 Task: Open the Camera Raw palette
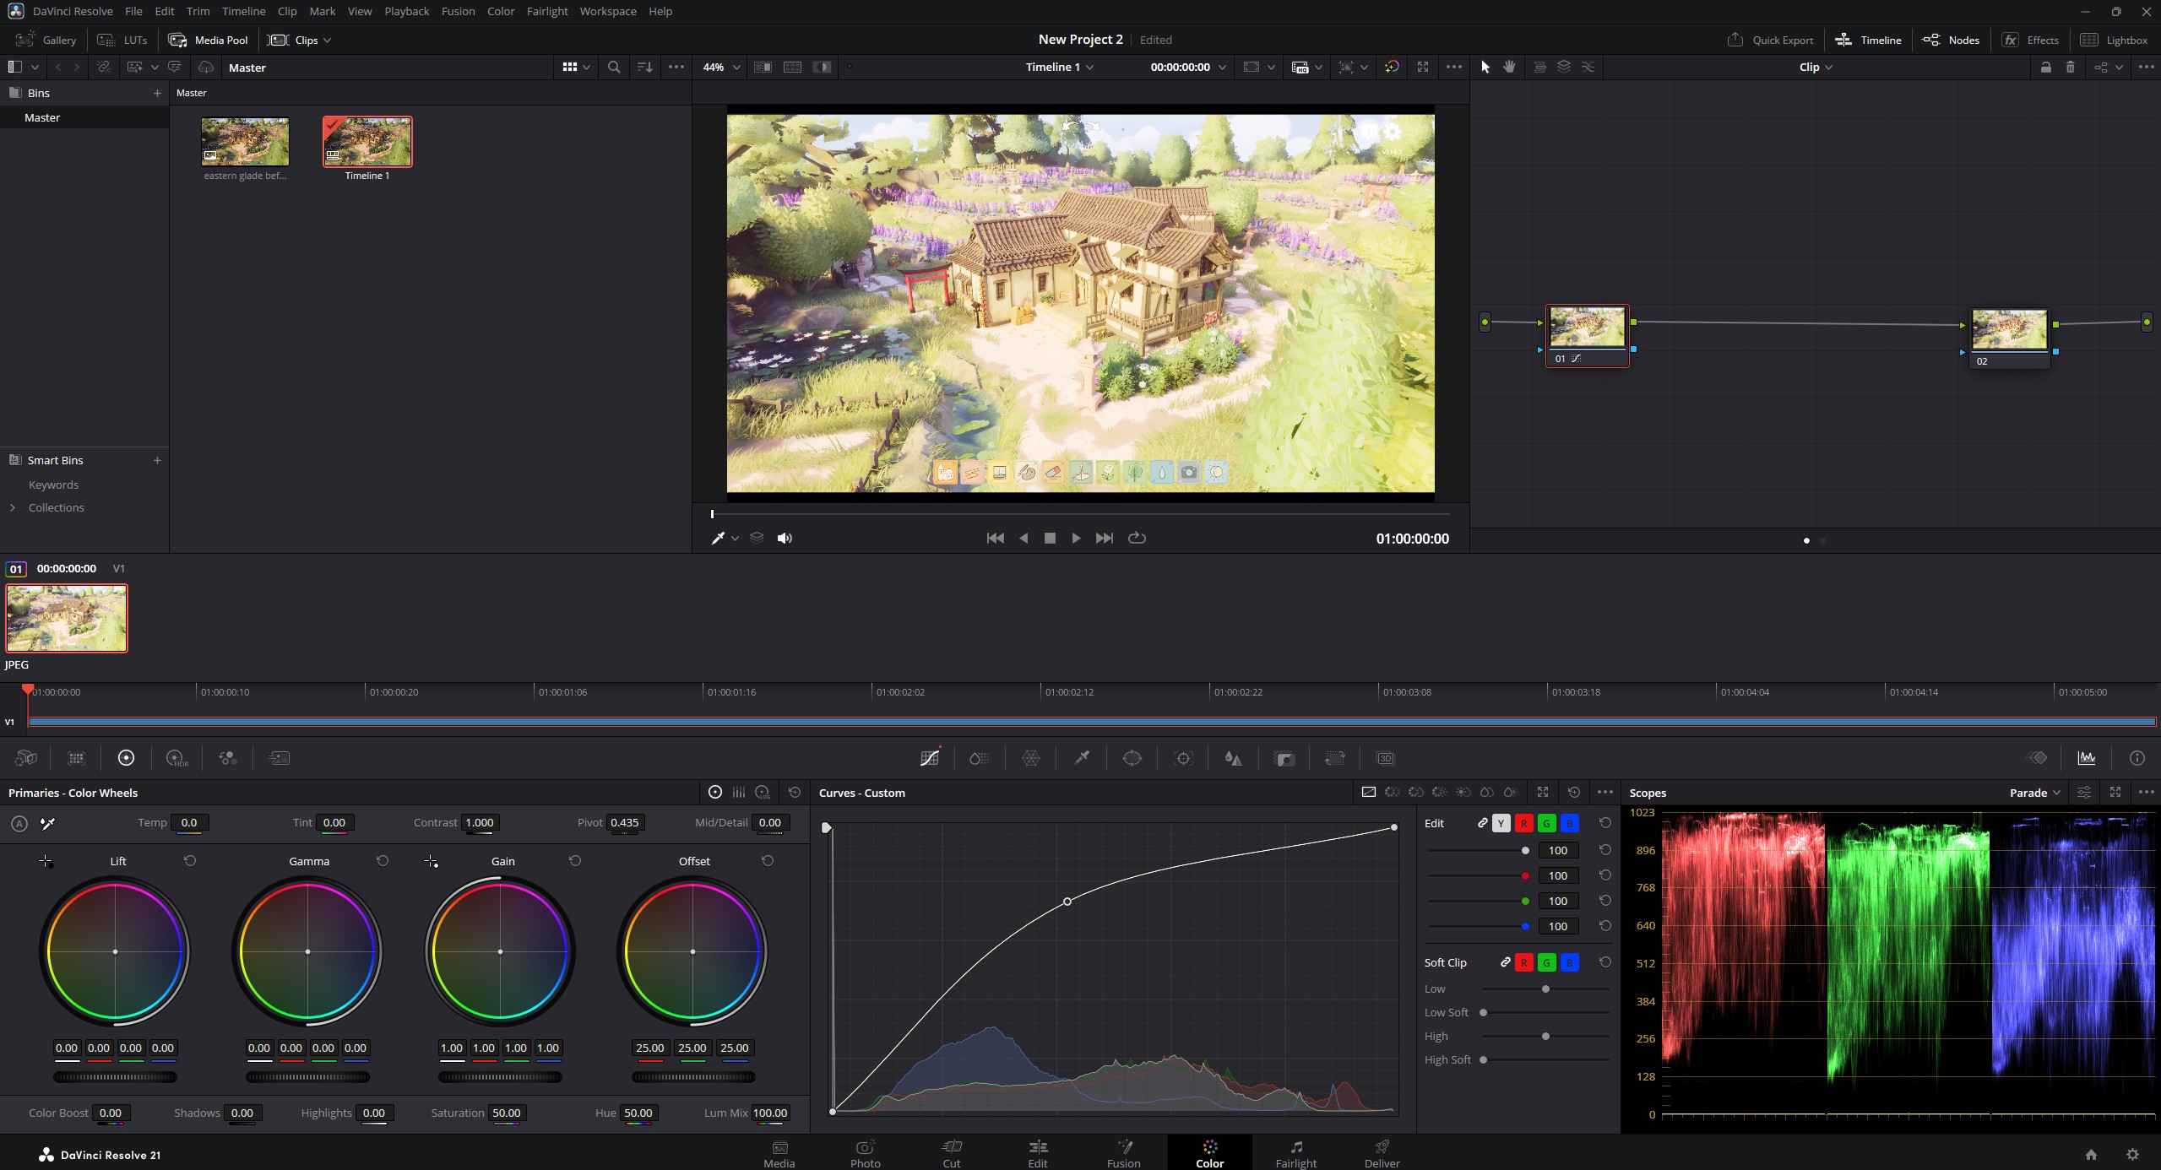26,758
